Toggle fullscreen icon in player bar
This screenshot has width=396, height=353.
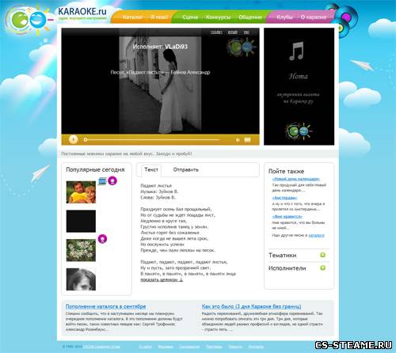(x=247, y=139)
